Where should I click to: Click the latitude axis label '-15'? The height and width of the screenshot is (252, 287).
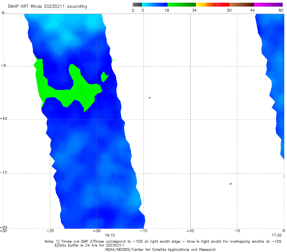coord(3,172)
